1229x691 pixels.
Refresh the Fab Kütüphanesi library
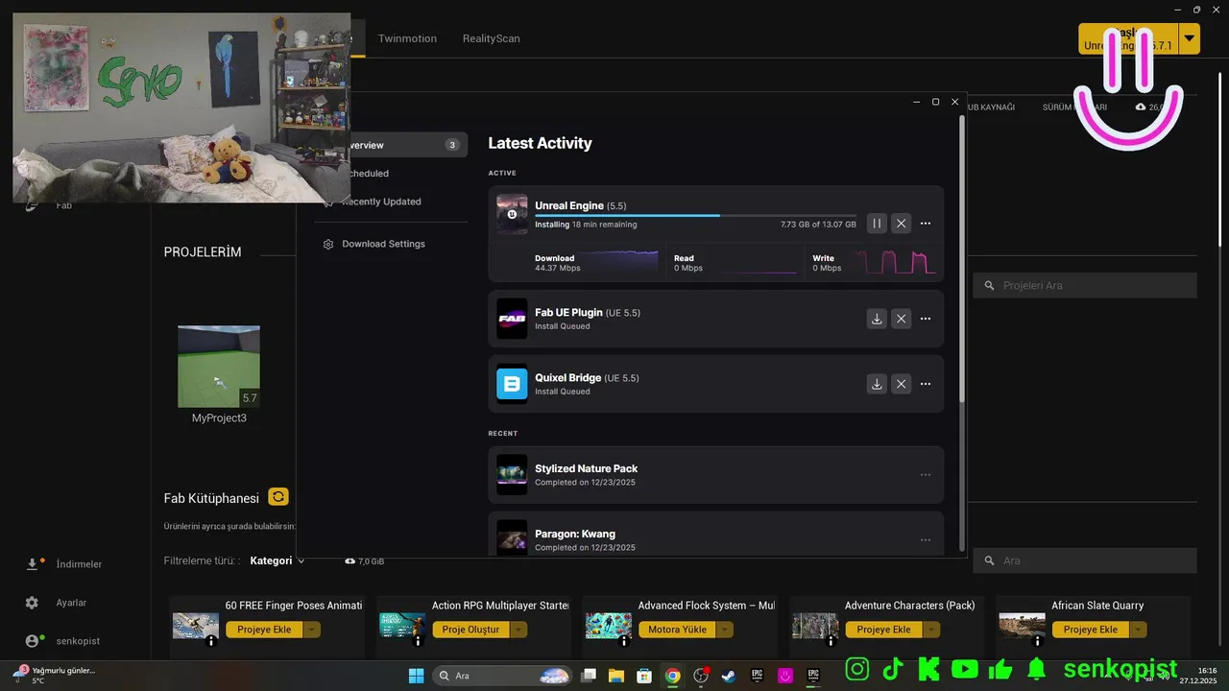[x=278, y=497]
